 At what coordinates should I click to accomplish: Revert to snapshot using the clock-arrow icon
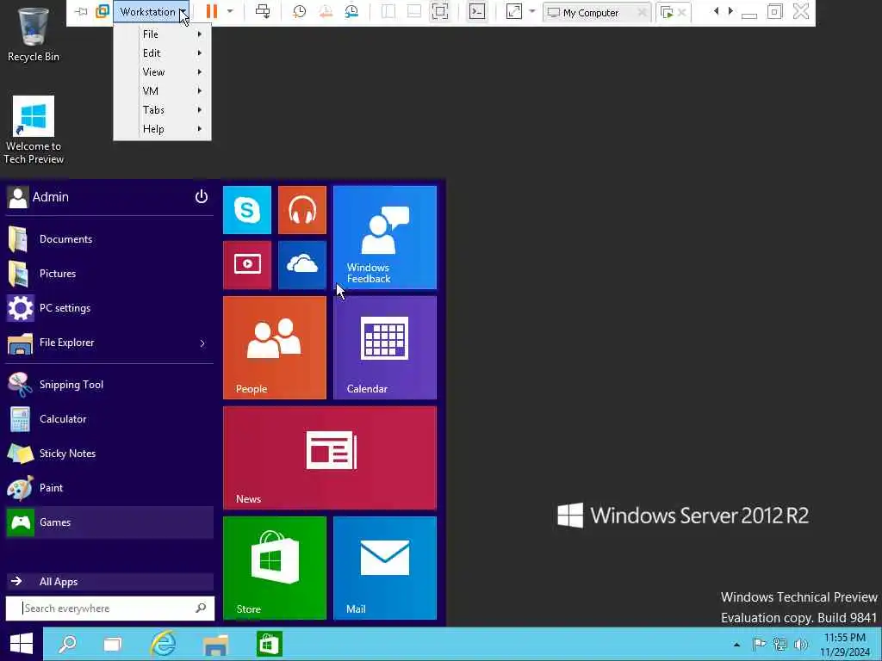click(325, 12)
